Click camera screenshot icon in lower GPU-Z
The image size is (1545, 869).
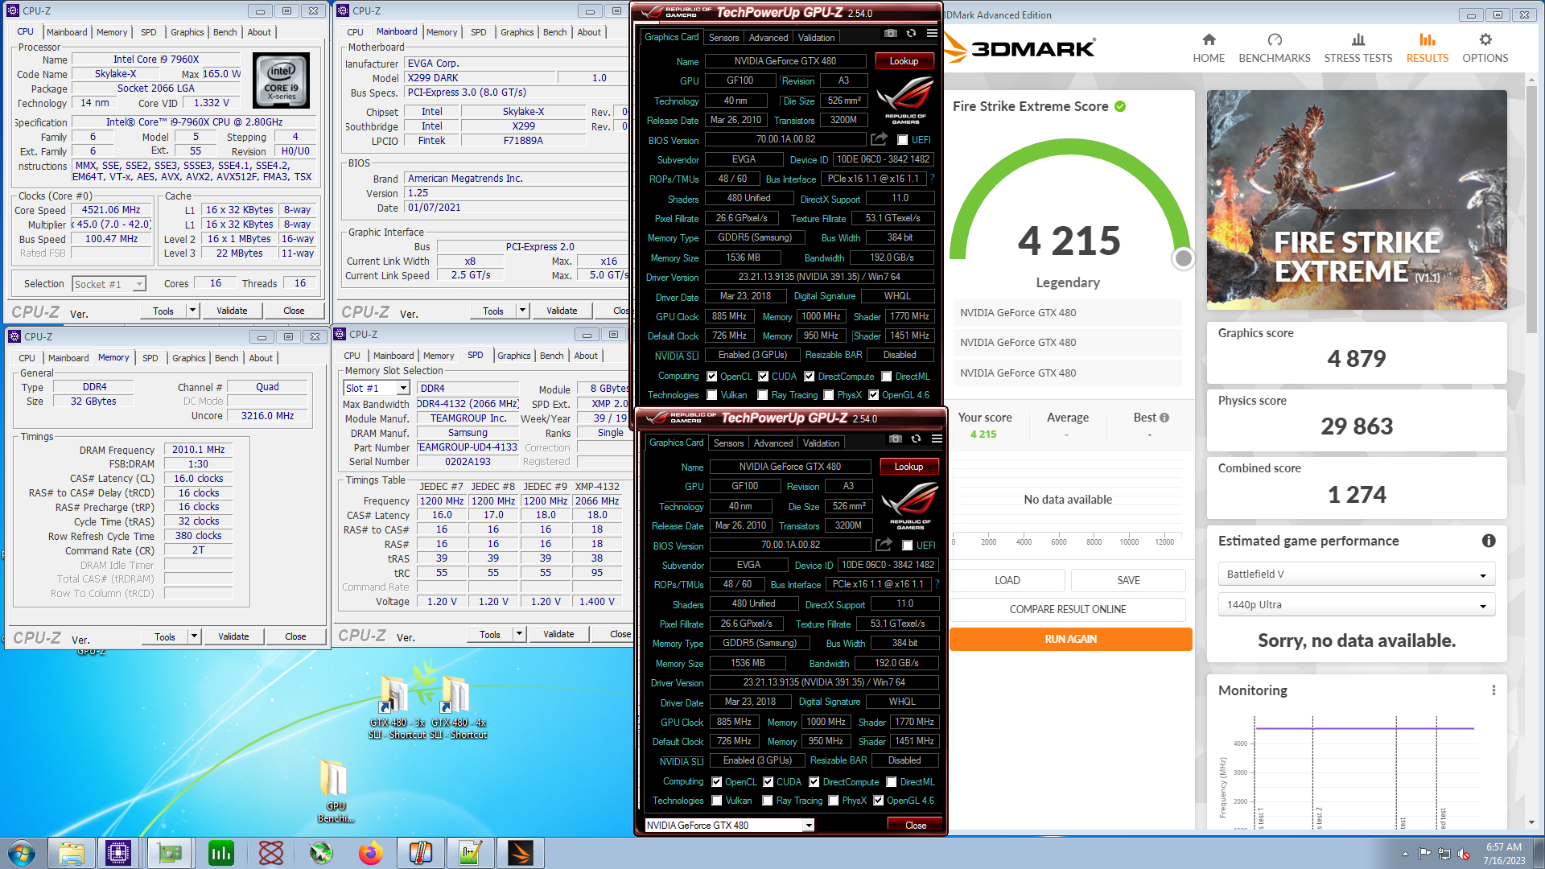tap(896, 439)
